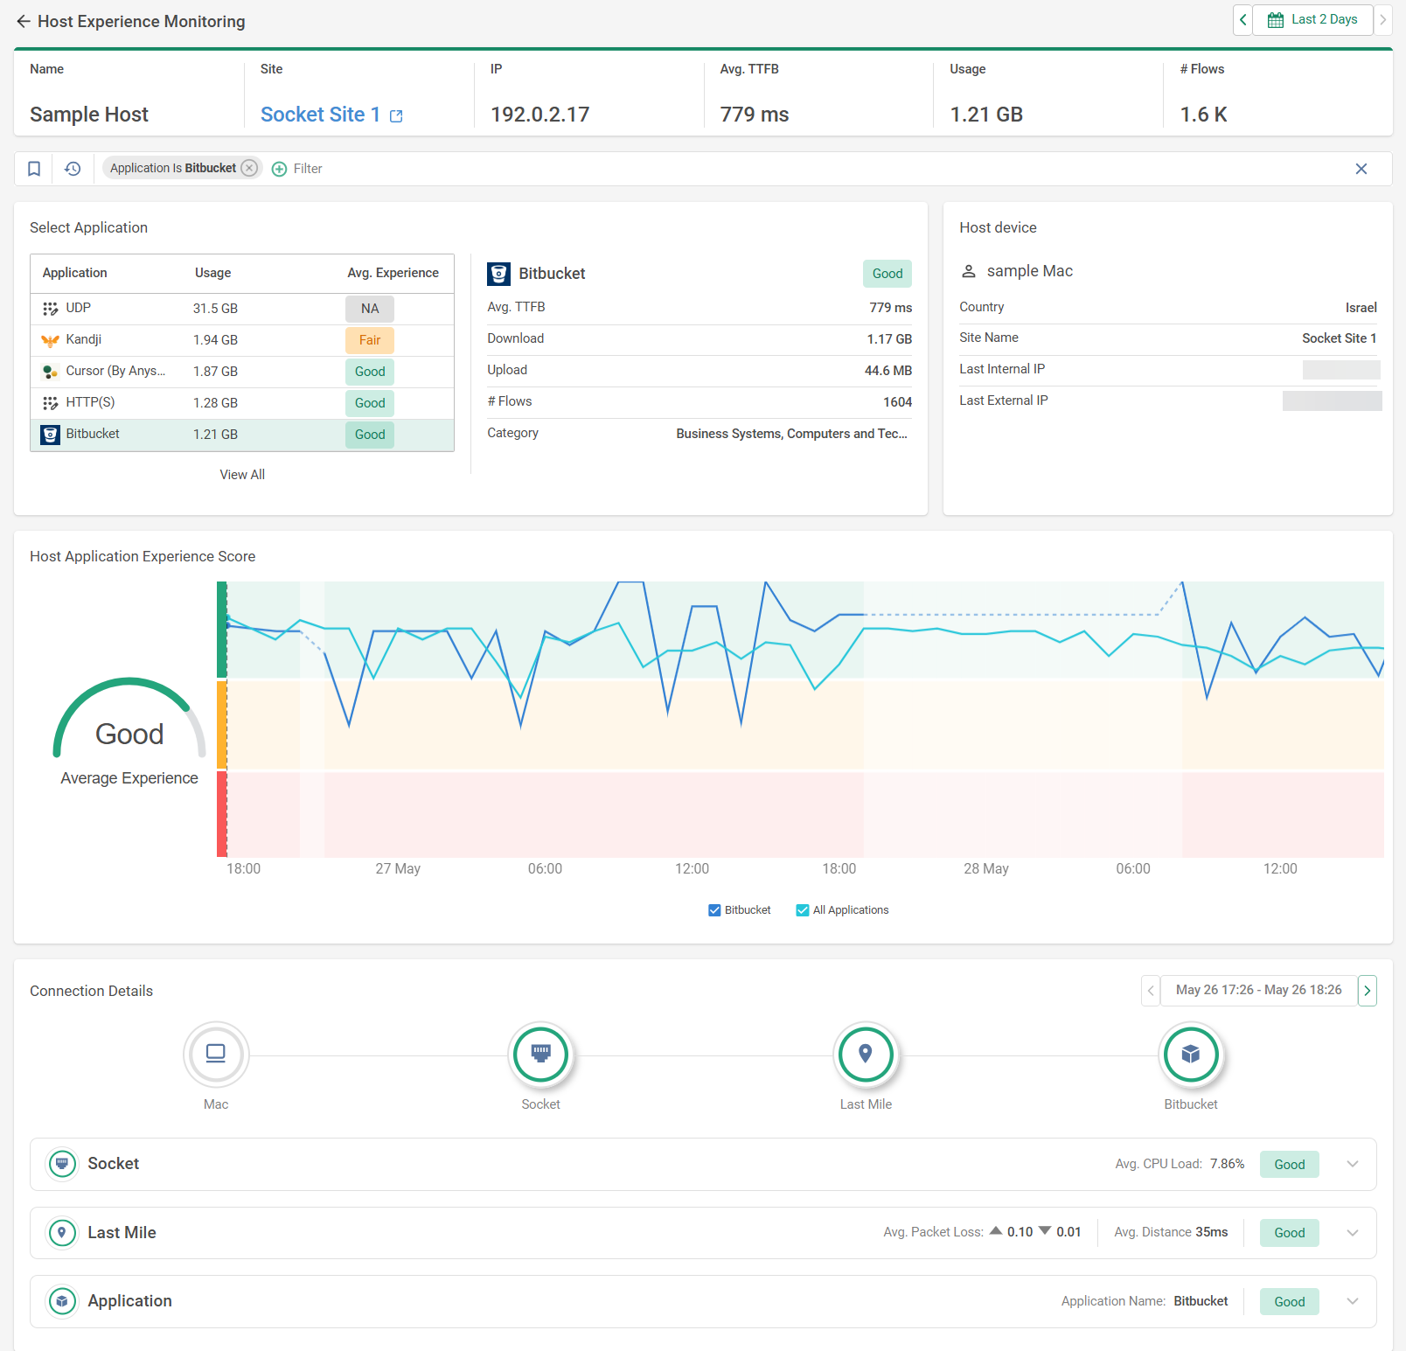Click the Bitbucket icon in the details panel

(498, 273)
